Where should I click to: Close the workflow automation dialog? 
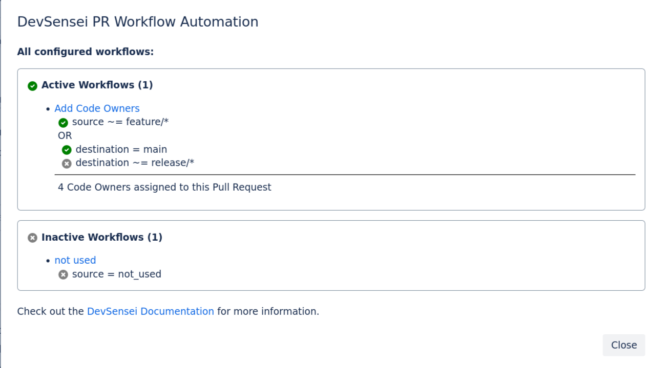(x=623, y=345)
